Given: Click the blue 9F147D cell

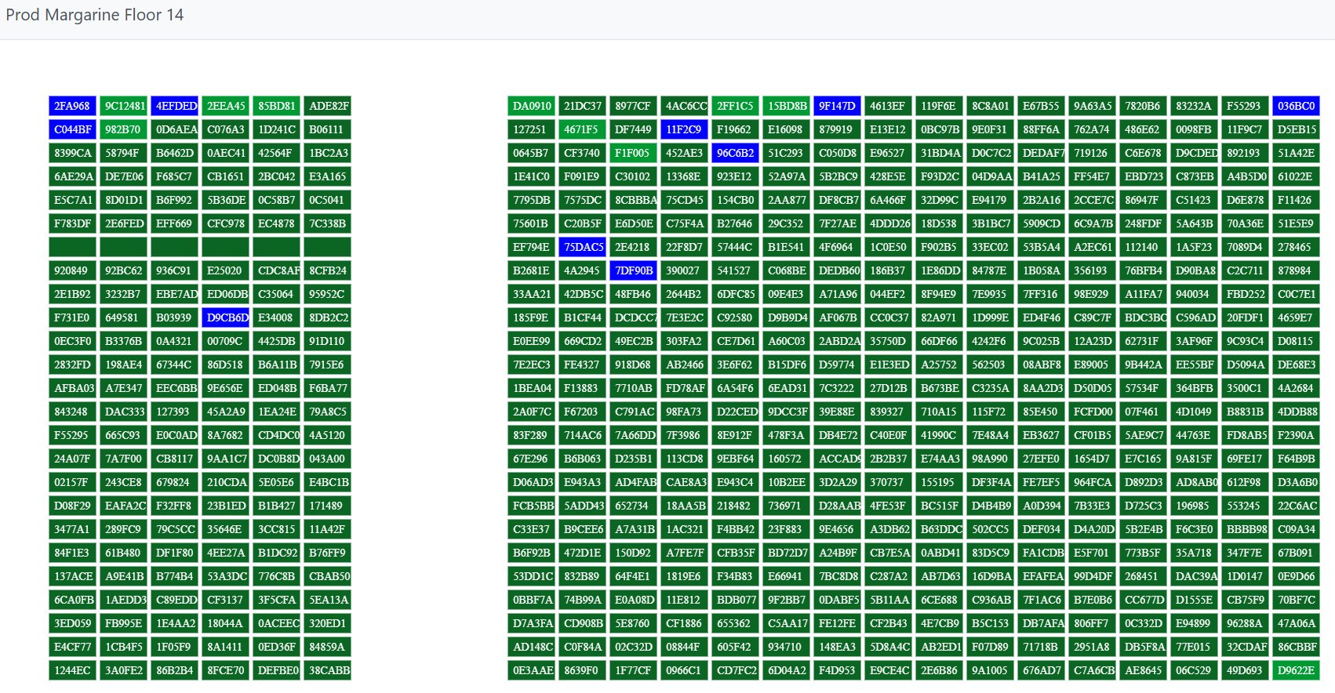Looking at the screenshot, I should (x=837, y=106).
